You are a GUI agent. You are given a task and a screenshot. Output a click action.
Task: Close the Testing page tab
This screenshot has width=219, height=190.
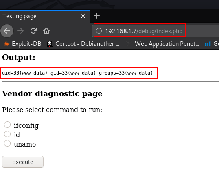[x=83, y=16]
